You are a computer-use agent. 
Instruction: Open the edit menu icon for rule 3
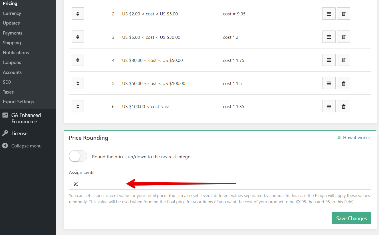click(328, 37)
